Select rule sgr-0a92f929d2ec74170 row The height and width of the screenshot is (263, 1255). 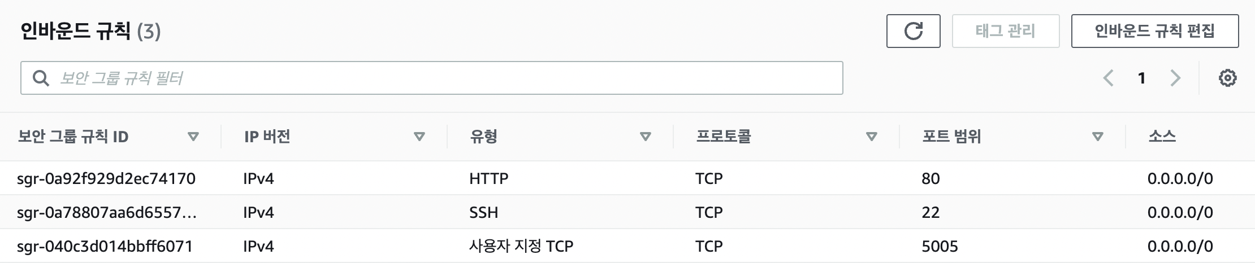tap(627, 178)
